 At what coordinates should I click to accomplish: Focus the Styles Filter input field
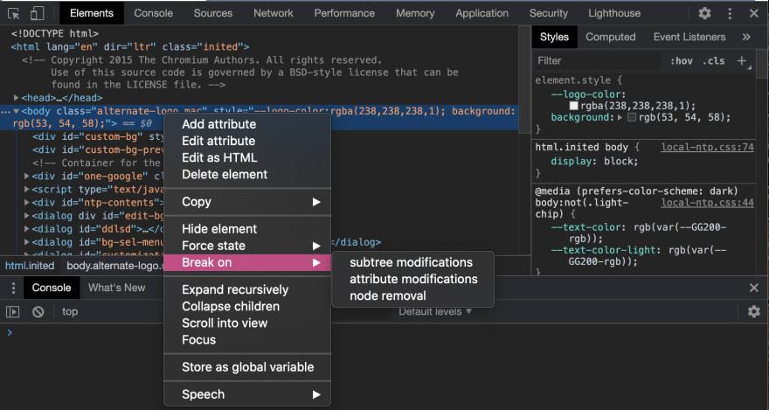pos(596,61)
